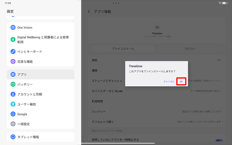
Task: Expand battery usage row chevron
Action: [222, 111]
